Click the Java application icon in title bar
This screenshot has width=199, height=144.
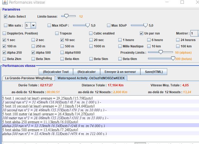[4, 2]
